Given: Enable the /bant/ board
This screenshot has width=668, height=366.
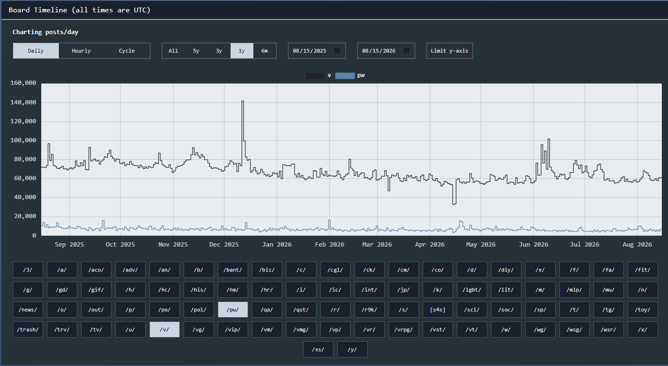Looking at the screenshot, I should [233, 270].
